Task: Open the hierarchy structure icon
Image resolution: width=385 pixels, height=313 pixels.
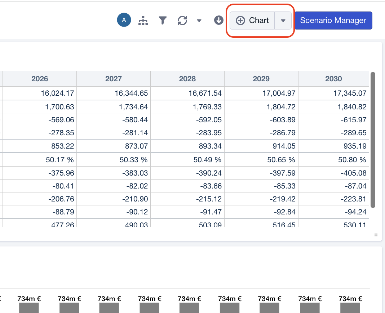Action: 143,21
